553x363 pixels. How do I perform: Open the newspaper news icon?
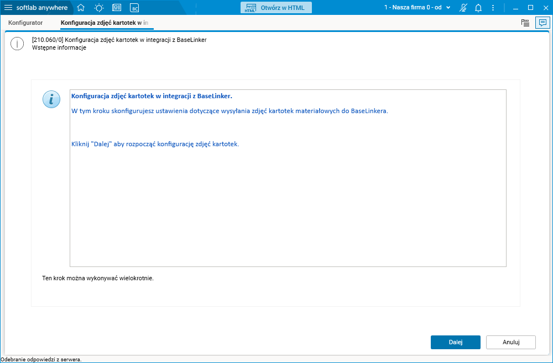[x=116, y=8]
